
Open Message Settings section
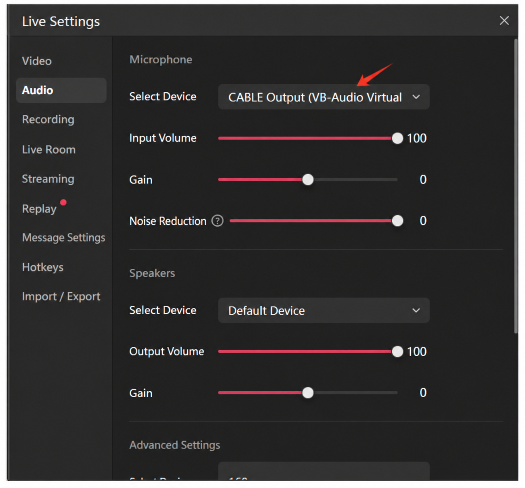63,238
